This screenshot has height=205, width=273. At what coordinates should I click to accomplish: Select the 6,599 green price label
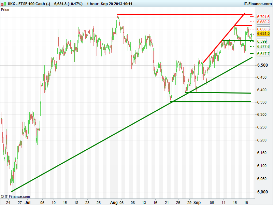point(262,41)
